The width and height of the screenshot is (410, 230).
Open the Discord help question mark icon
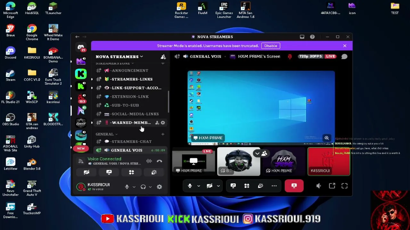tap(312, 37)
